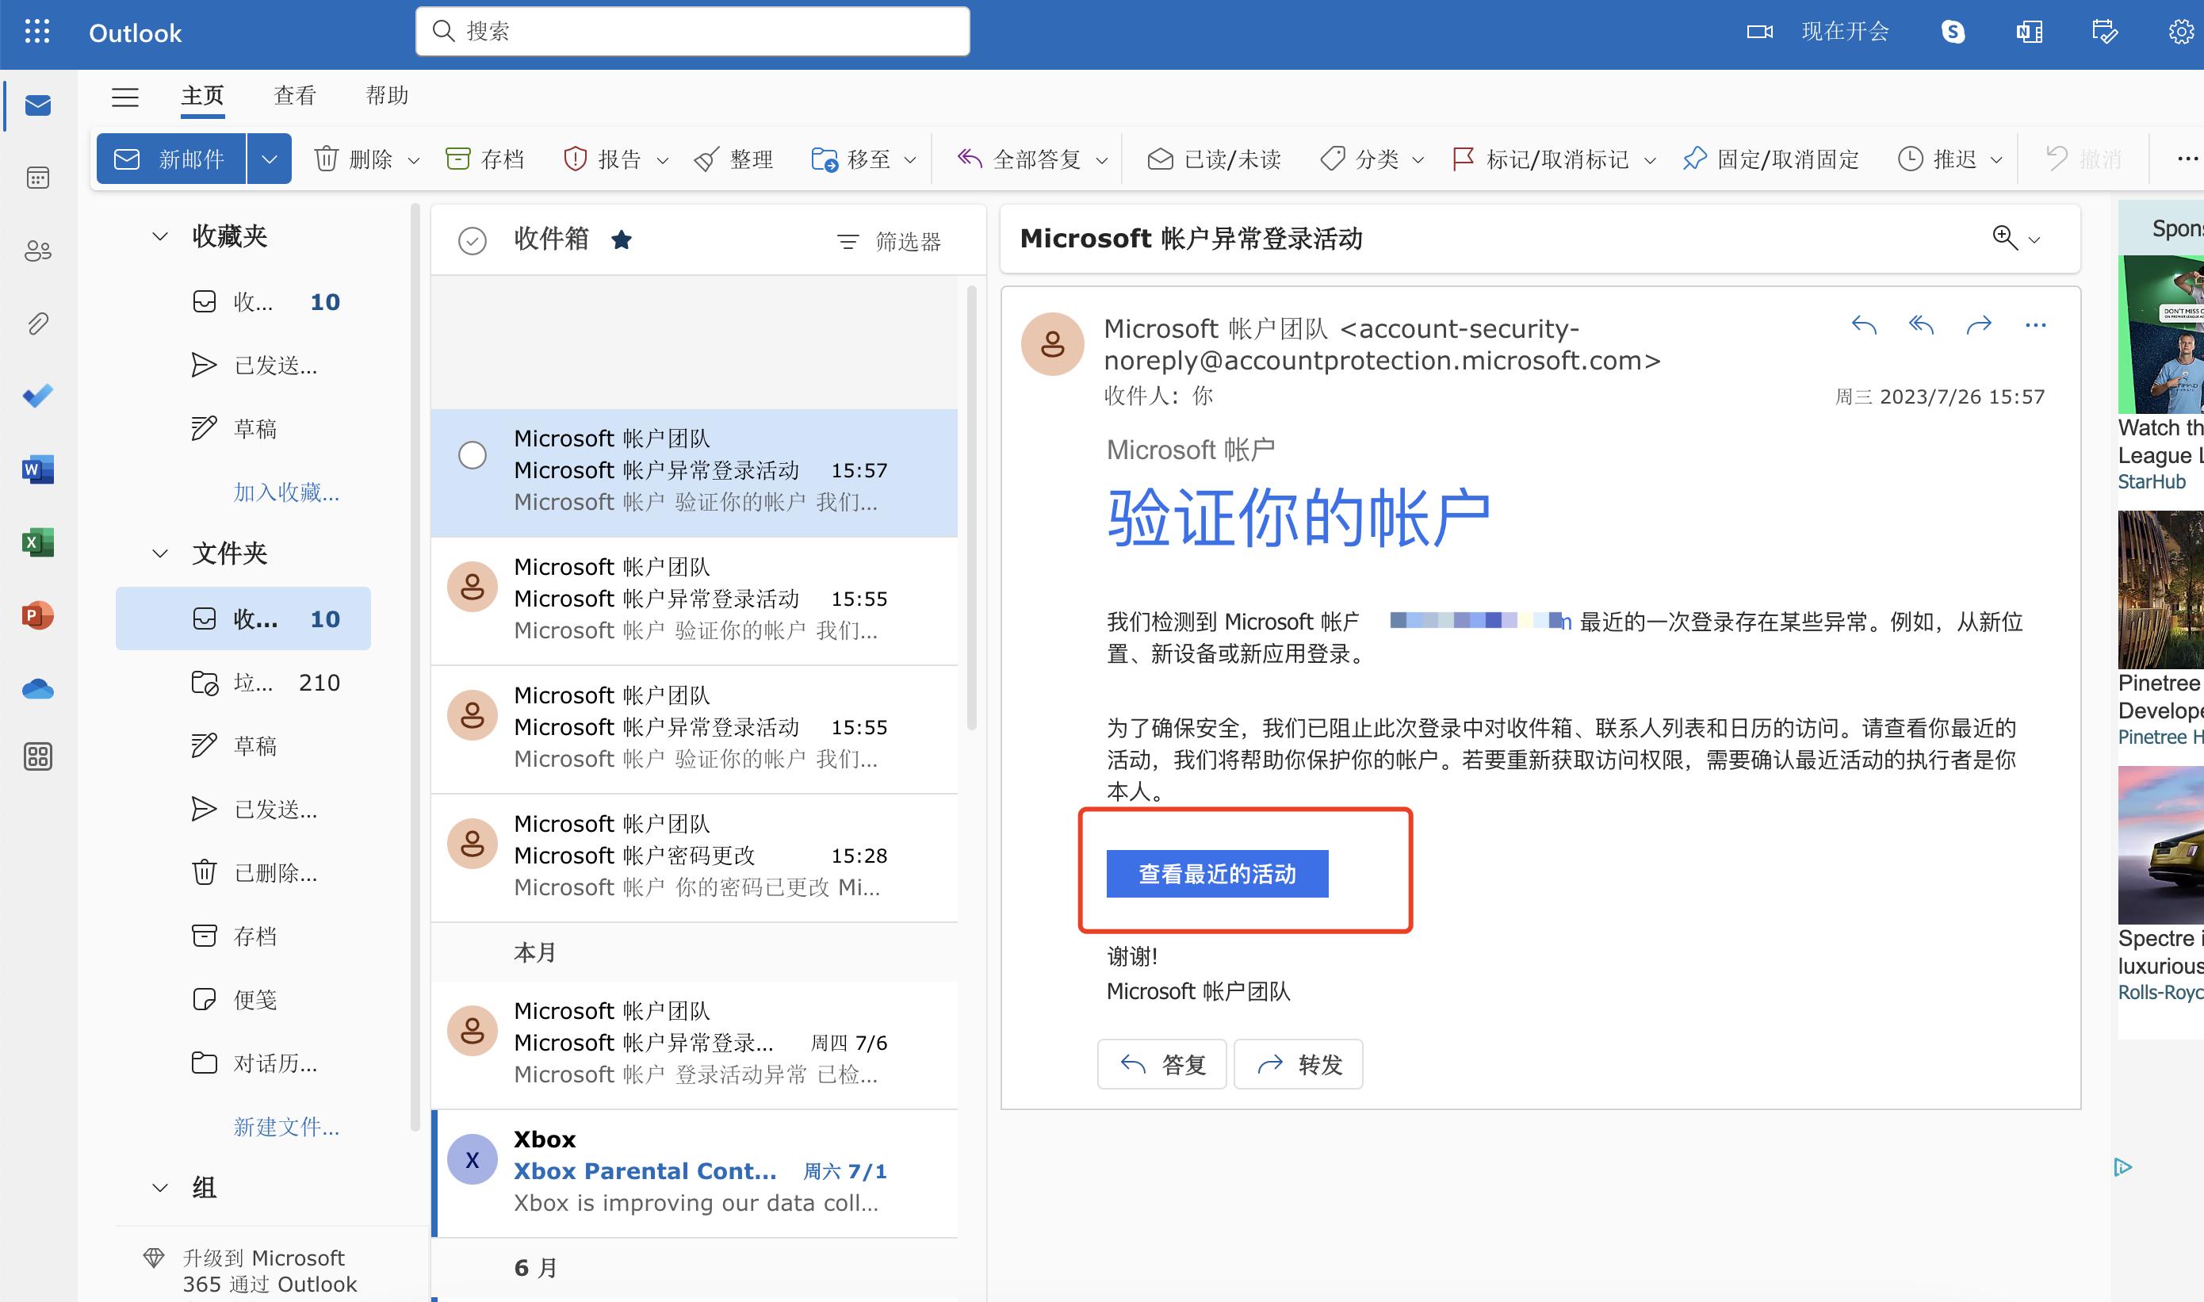
Task: Open Mail in the left rail
Action: point(38,106)
